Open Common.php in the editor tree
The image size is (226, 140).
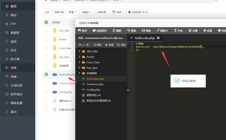coord(101,84)
